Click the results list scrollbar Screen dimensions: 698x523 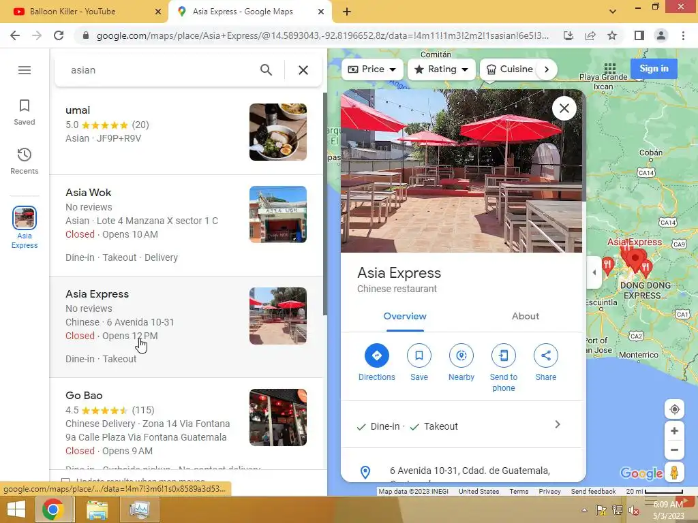point(325,204)
